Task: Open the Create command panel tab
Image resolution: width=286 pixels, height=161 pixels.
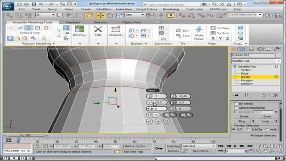Action: pos(234,49)
